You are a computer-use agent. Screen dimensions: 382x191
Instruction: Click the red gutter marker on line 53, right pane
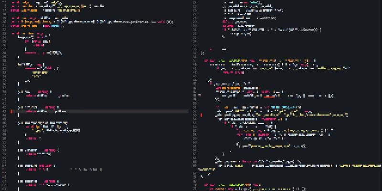[x=201, y=115]
